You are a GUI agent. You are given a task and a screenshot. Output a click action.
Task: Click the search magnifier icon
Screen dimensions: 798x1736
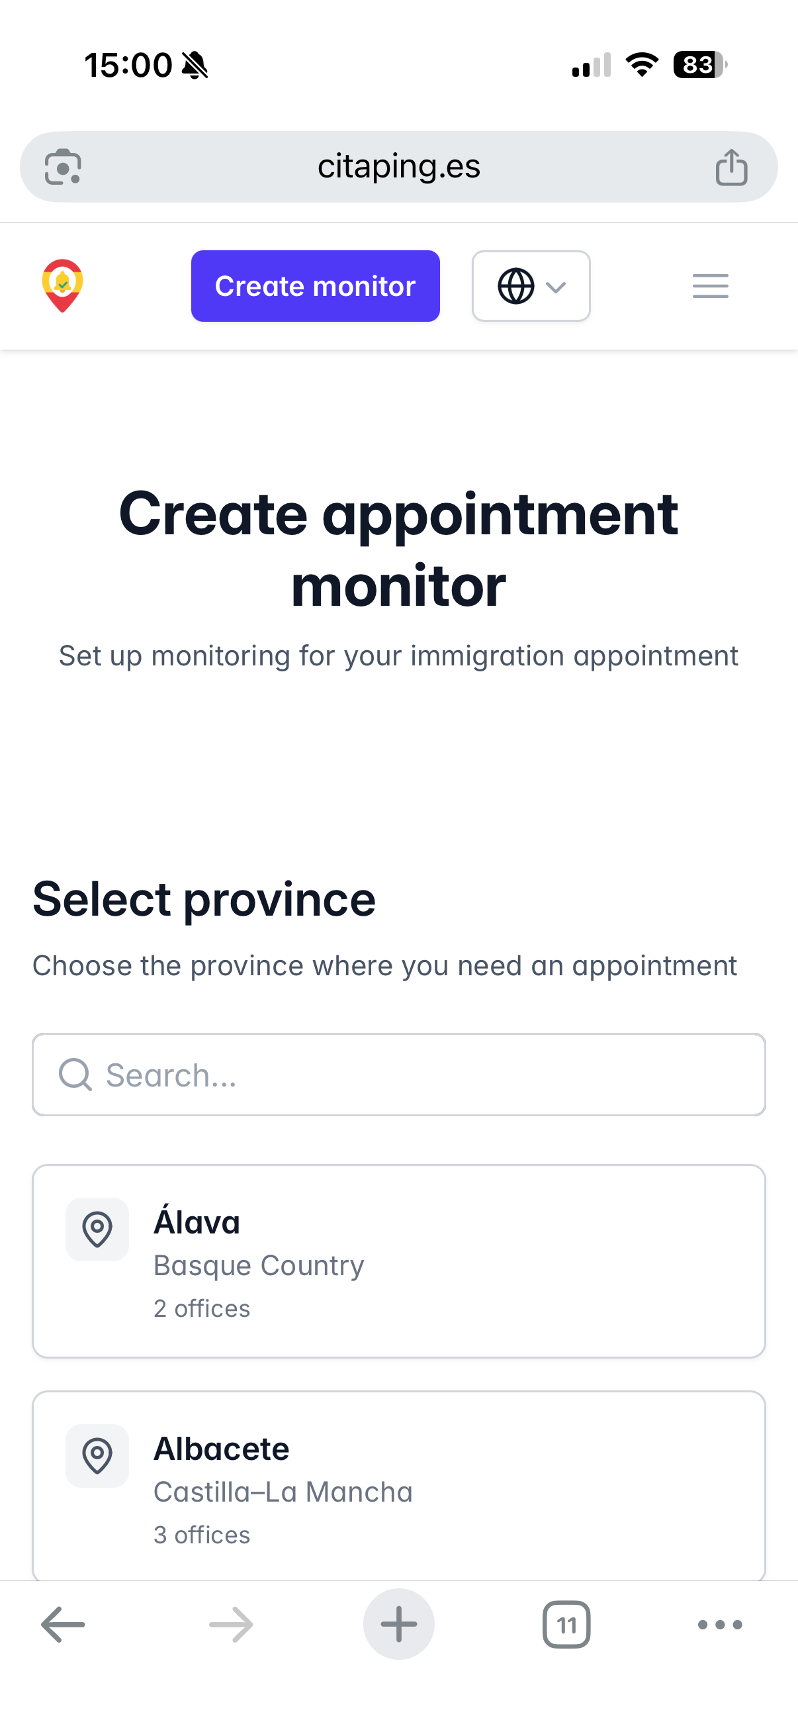pyautogui.click(x=75, y=1075)
